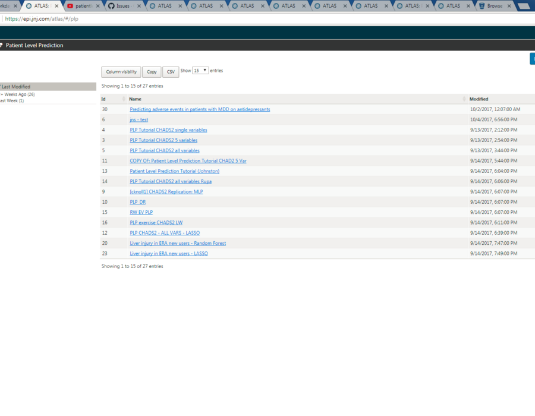This screenshot has width=535, height=416.
Task: Click the Patient Level Prediction page title
Action: (34, 45)
